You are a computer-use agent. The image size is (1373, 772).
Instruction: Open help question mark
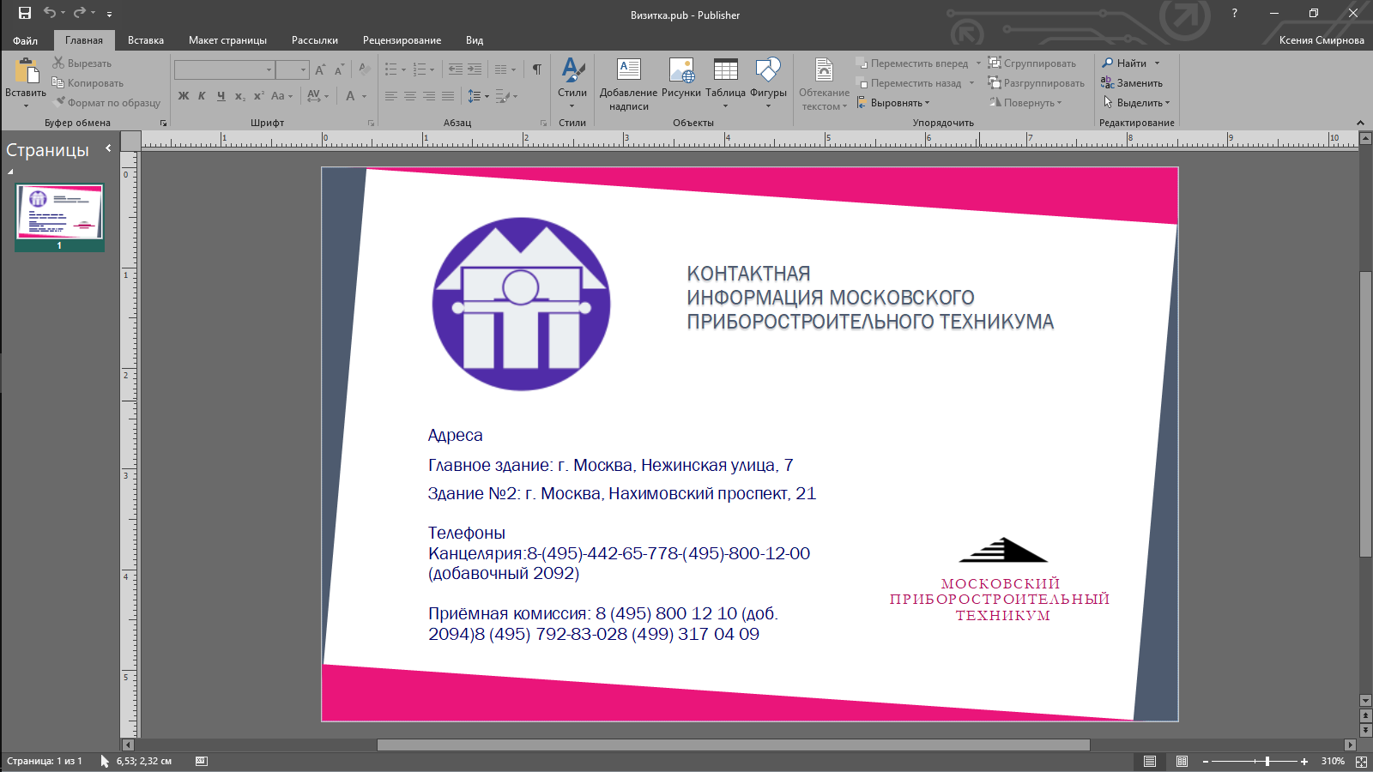(x=1234, y=13)
